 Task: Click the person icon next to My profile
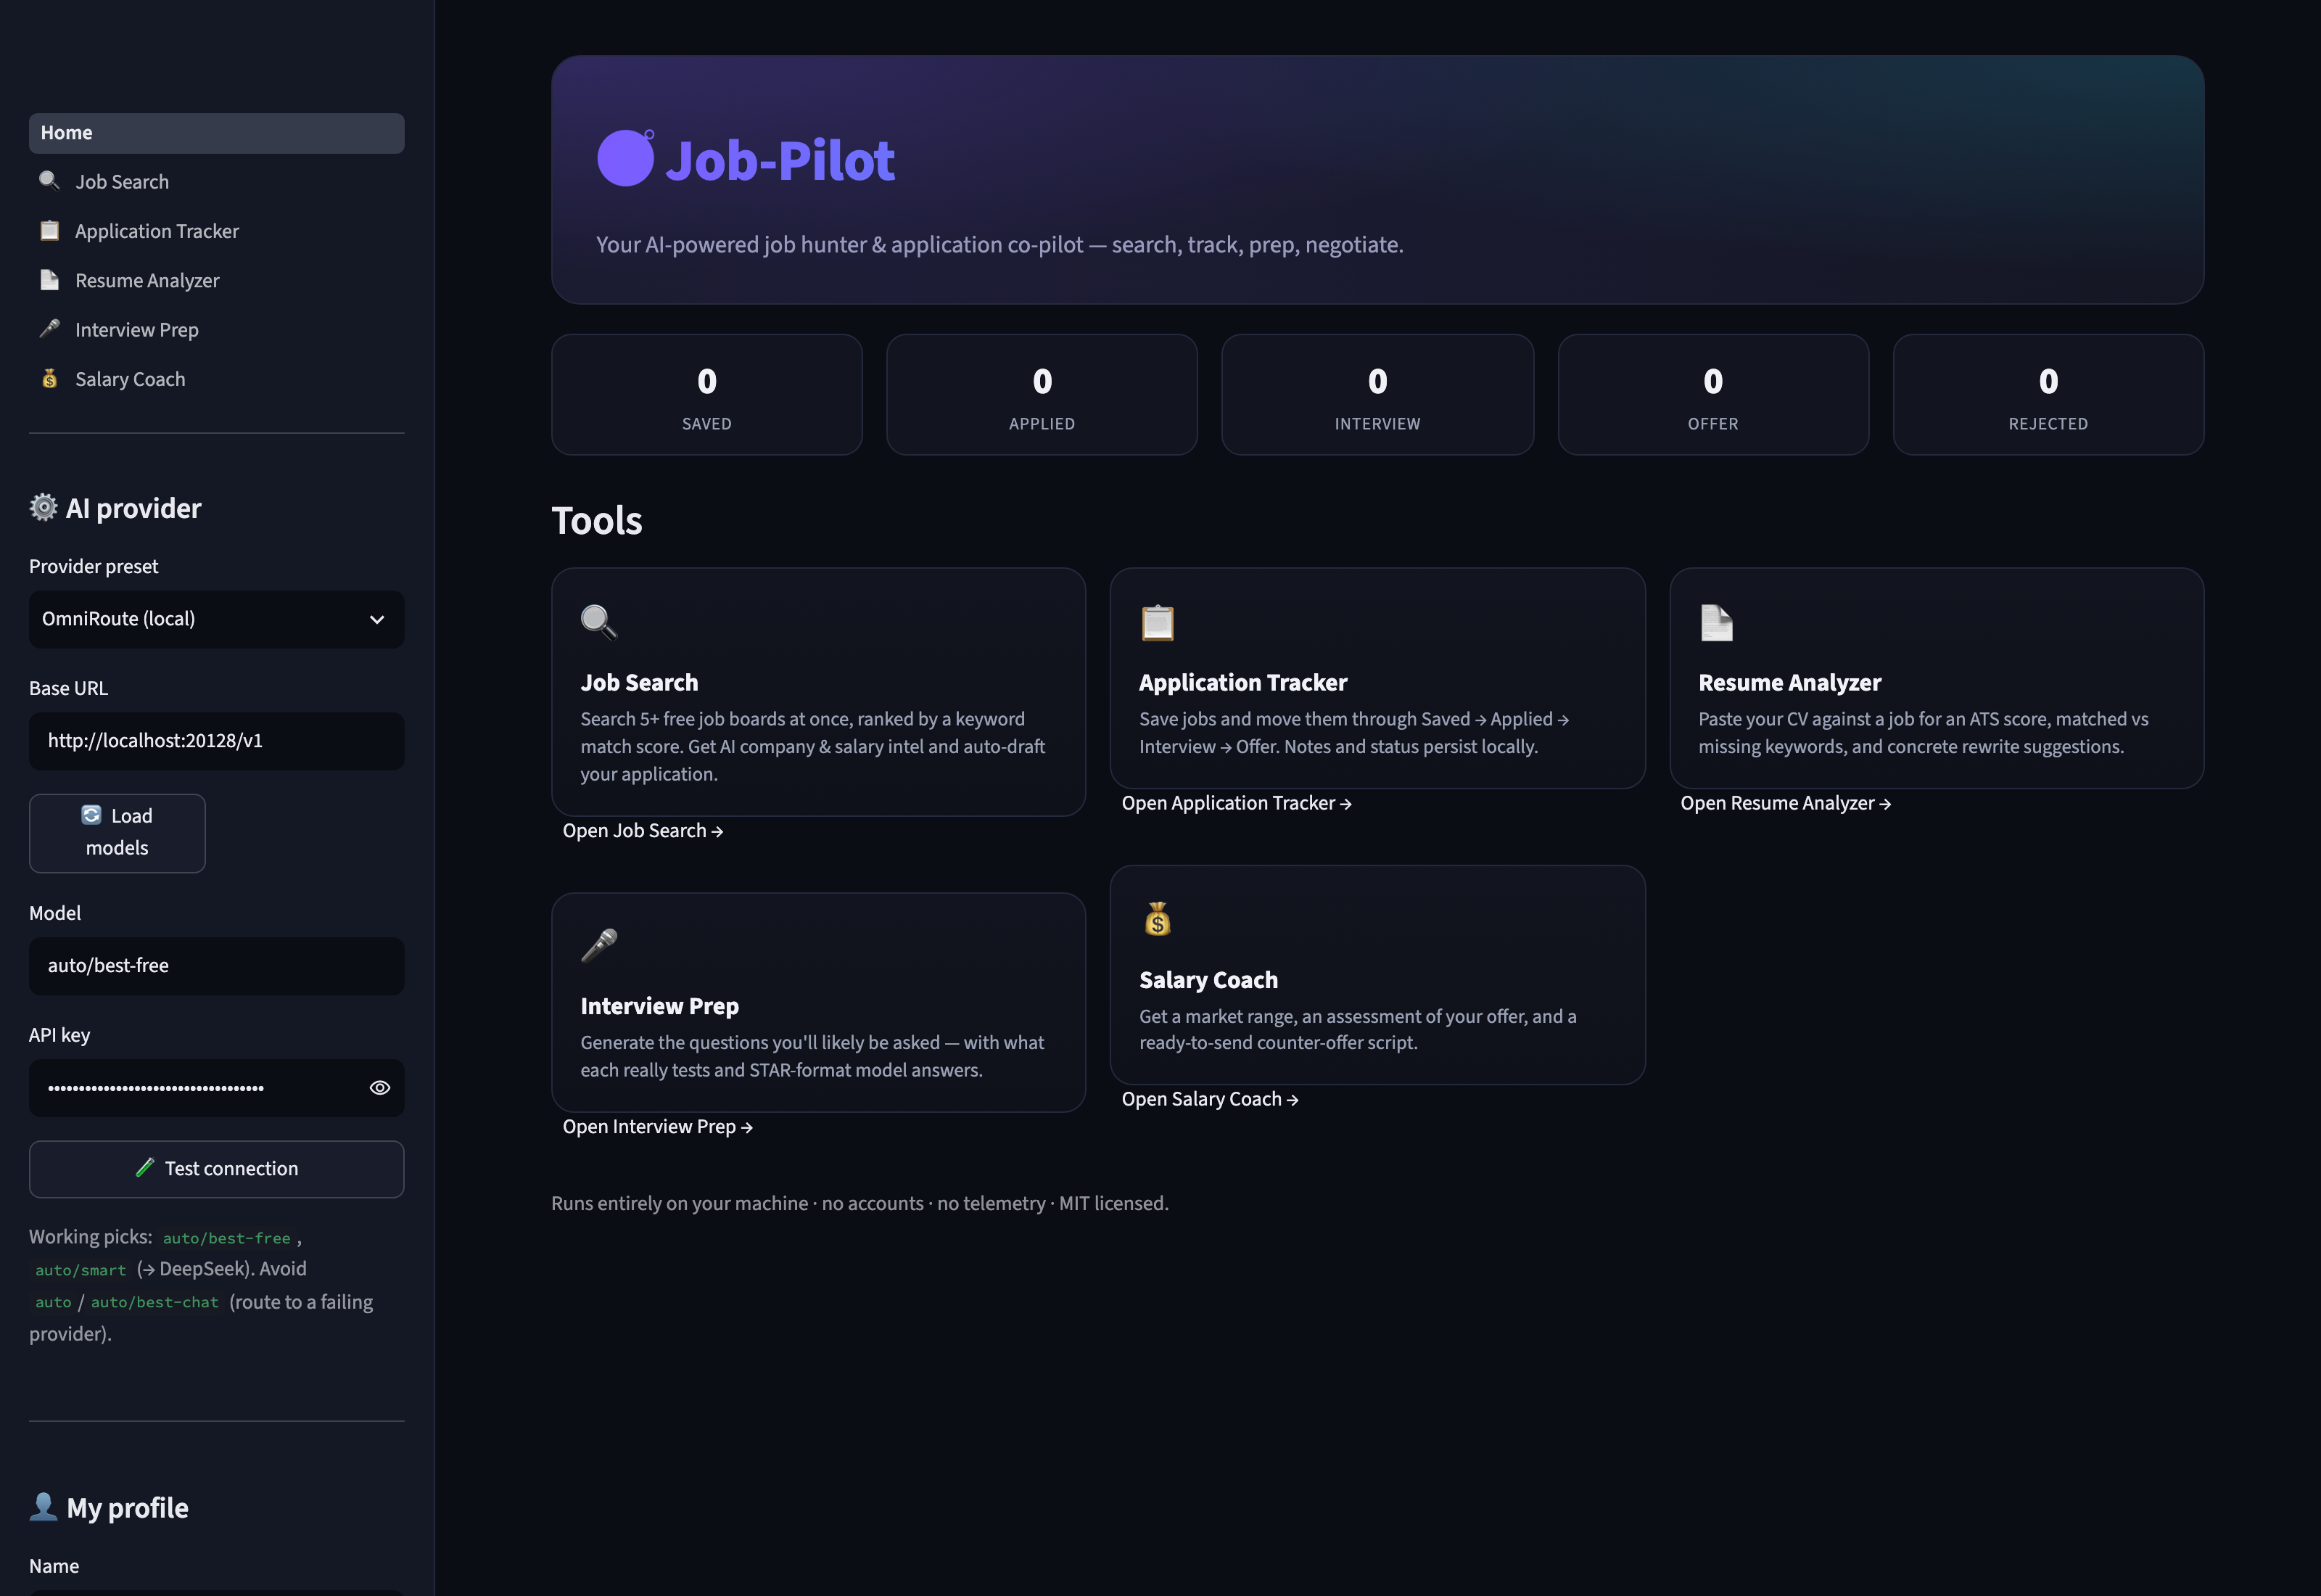43,1506
